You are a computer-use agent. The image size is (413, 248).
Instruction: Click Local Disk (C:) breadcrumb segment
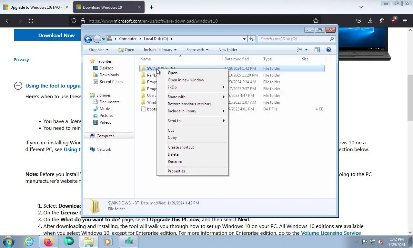point(156,39)
